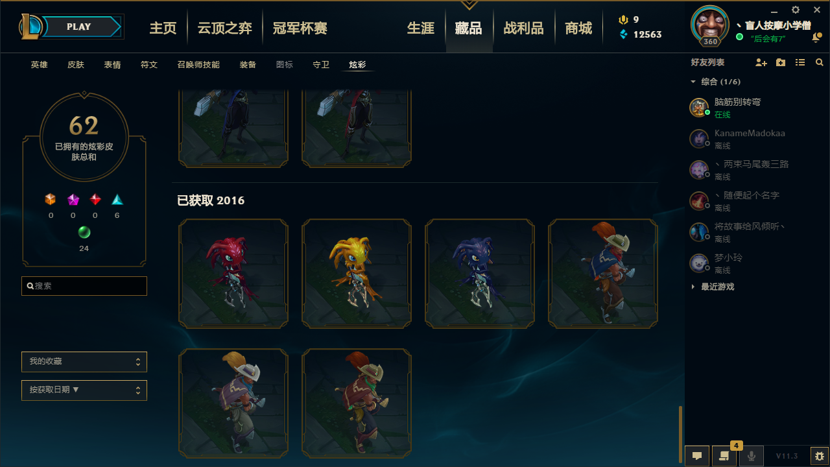The image size is (830, 467).
Task: Click the collection vertical scrollbar
Action: pos(680,434)
